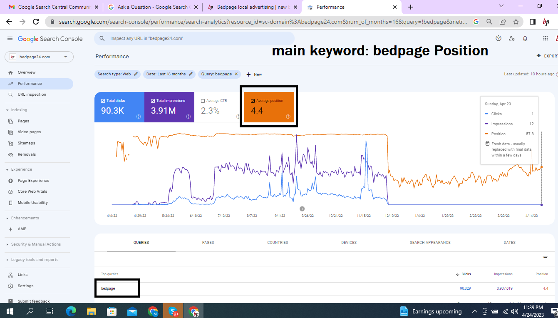The width and height of the screenshot is (558, 318).
Task: Switch to the Bedpage local advertising tab
Action: tap(252, 7)
